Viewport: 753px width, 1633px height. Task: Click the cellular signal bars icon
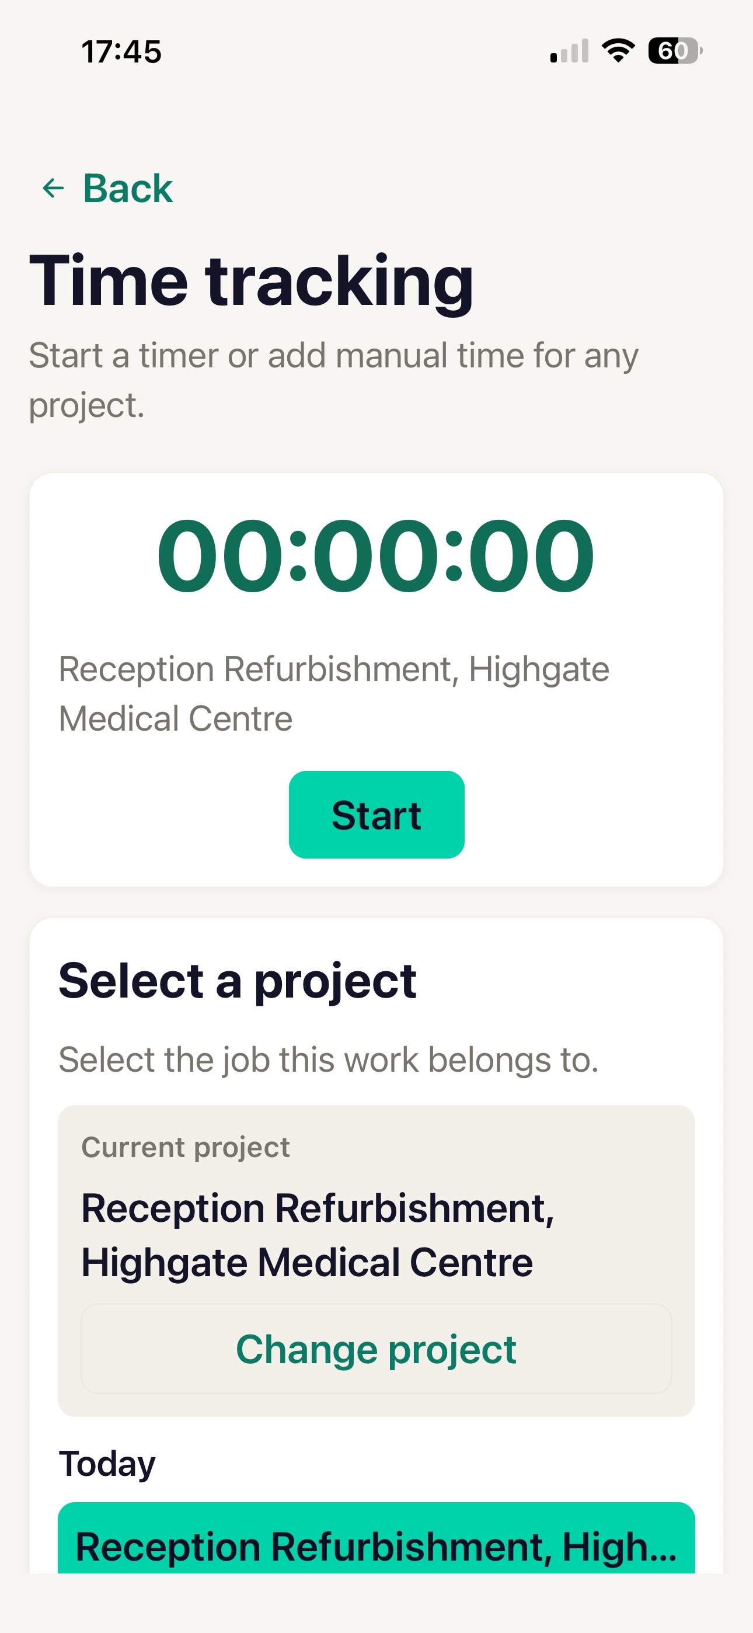(569, 51)
